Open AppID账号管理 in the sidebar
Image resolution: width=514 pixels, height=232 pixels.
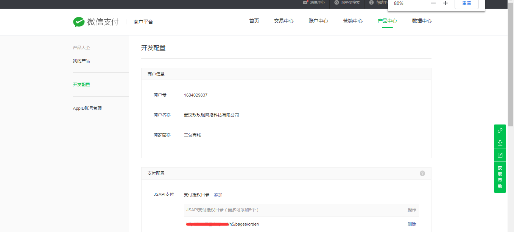87,108
